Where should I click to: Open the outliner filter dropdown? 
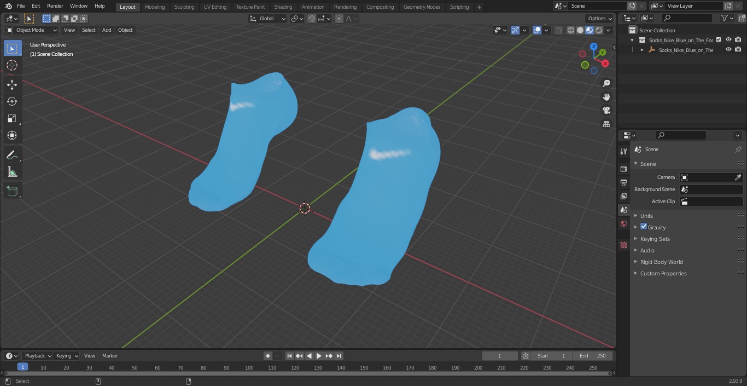click(727, 18)
